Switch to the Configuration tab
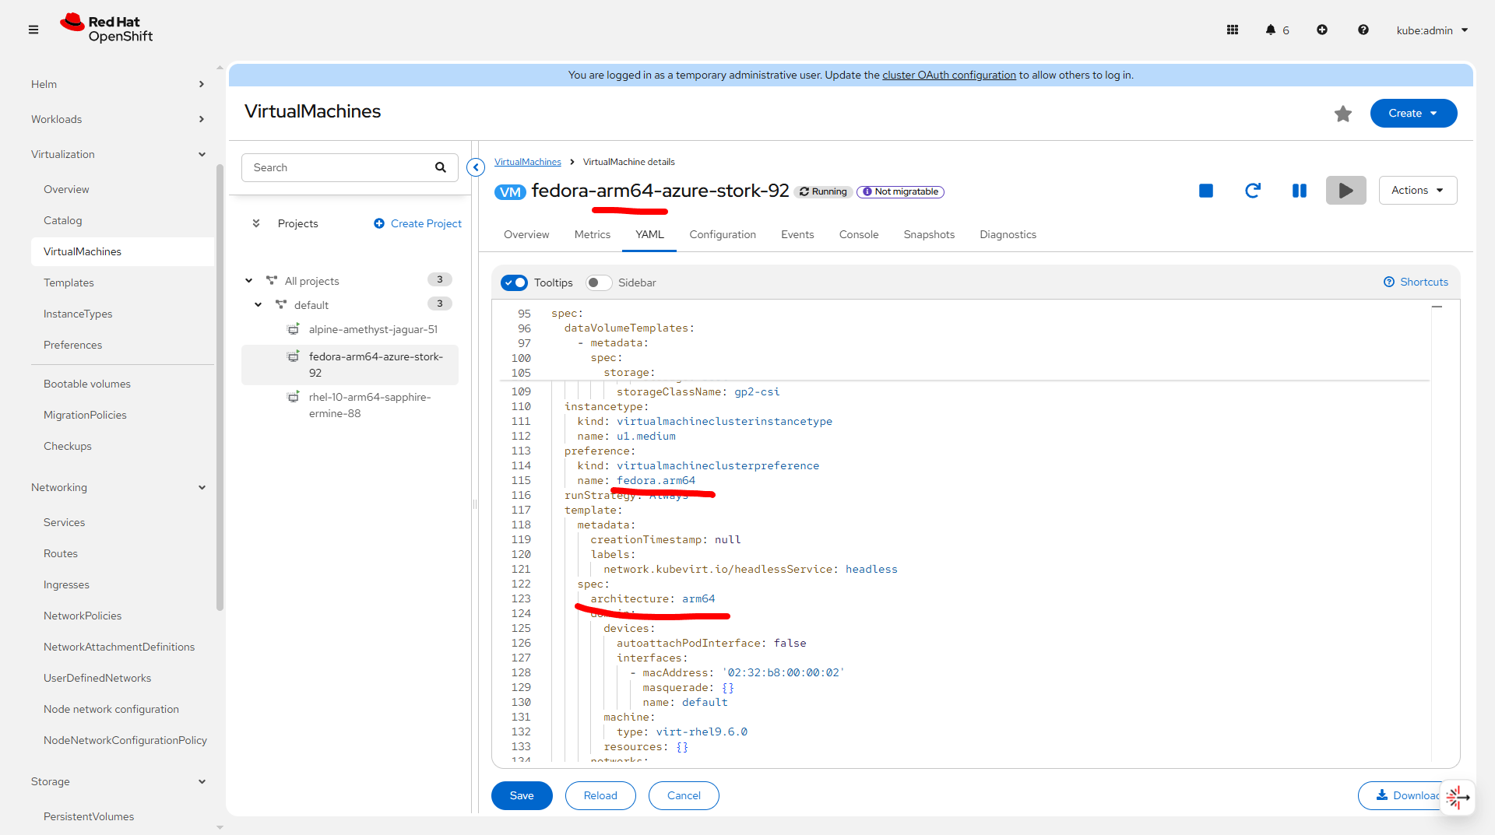 coord(723,234)
